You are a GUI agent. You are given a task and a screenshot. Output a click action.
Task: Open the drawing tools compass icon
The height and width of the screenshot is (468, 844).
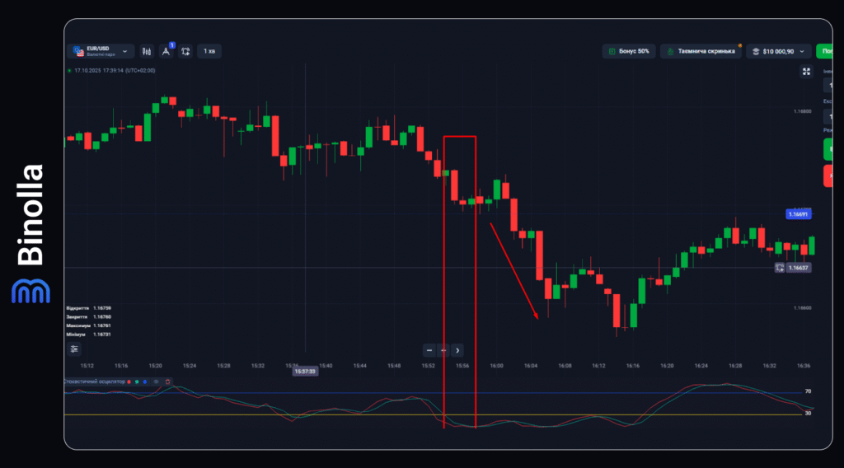(x=166, y=51)
